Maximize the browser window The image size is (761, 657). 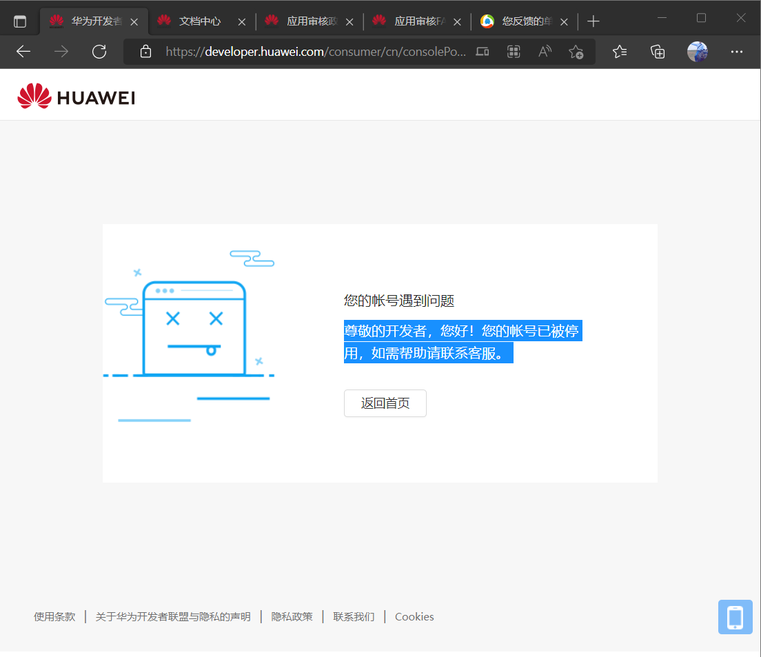701,19
